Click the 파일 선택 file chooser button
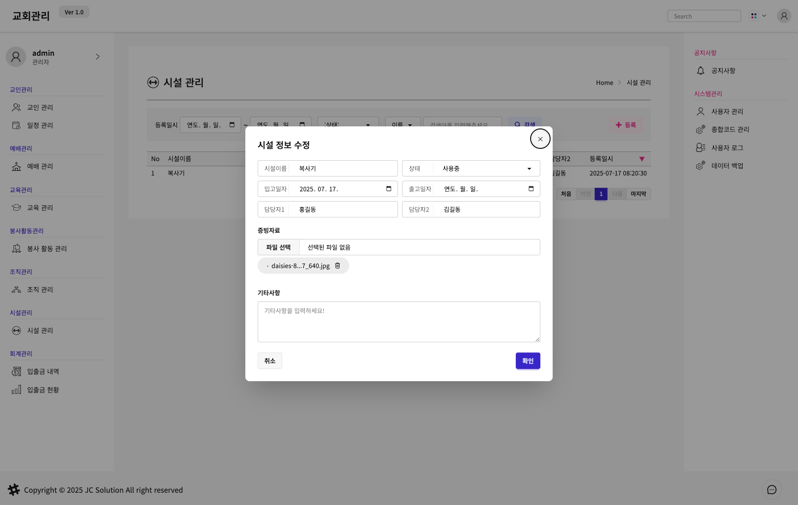Viewport: 798px width, 505px height. [x=278, y=247]
